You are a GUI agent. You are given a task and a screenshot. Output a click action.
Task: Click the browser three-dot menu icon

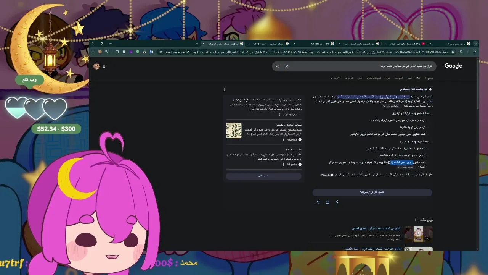93,52
